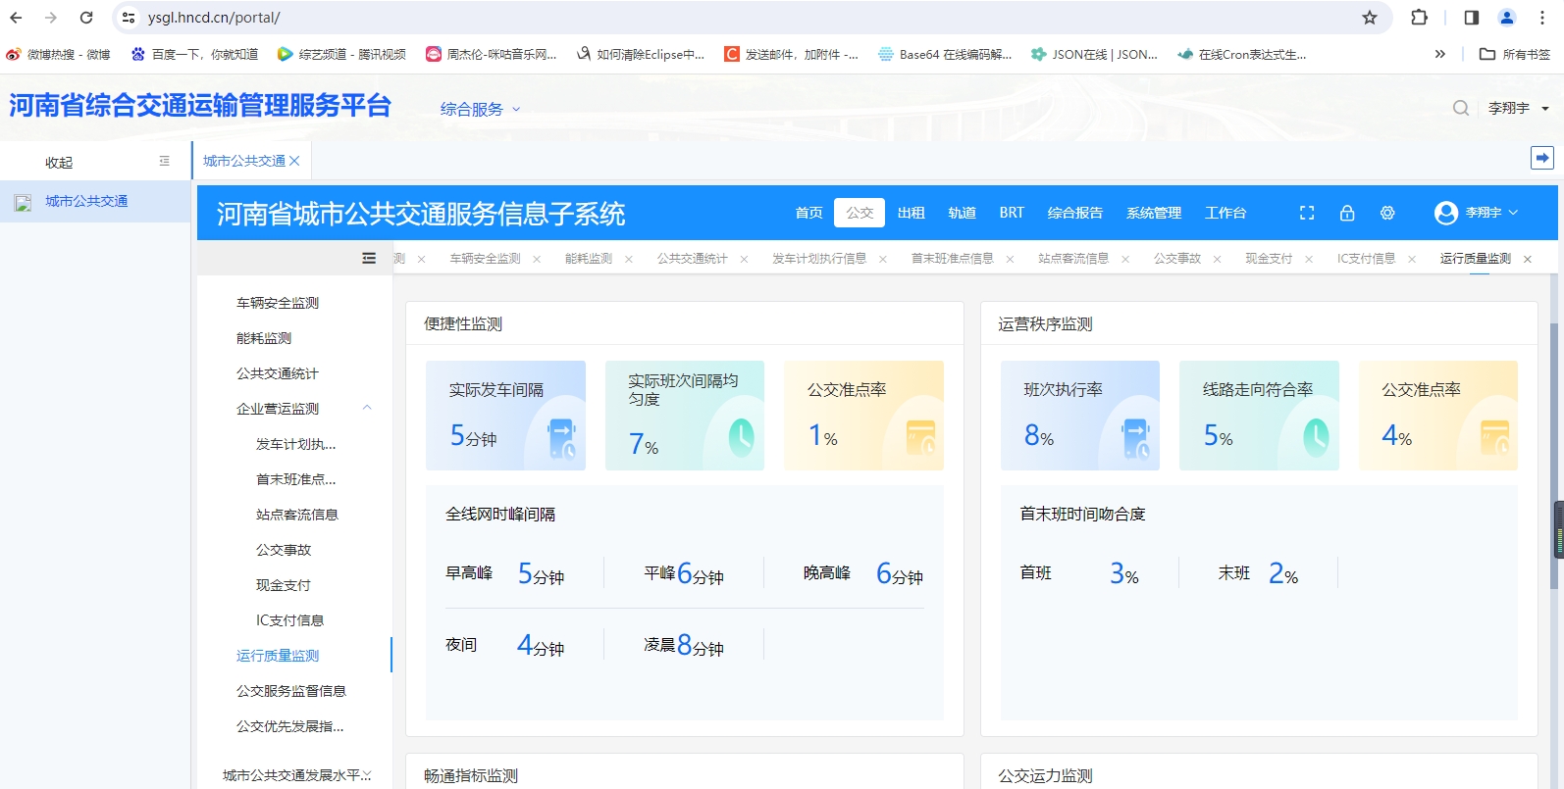
Task: Switch to 站点客流信息 tab
Action: coord(1073,259)
